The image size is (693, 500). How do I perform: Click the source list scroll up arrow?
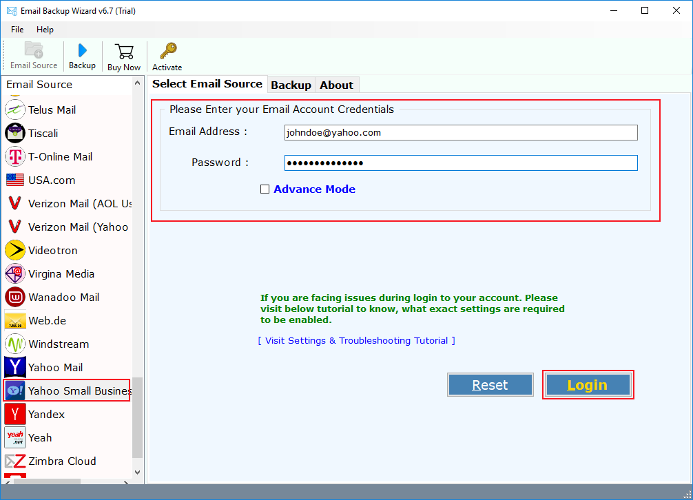(x=138, y=83)
